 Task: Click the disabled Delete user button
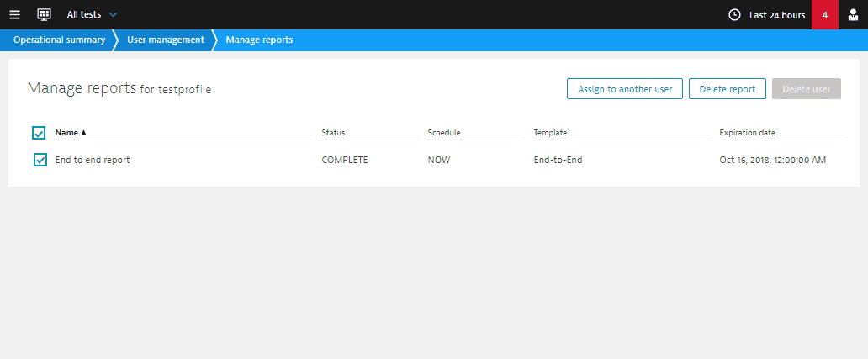[807, 89]
